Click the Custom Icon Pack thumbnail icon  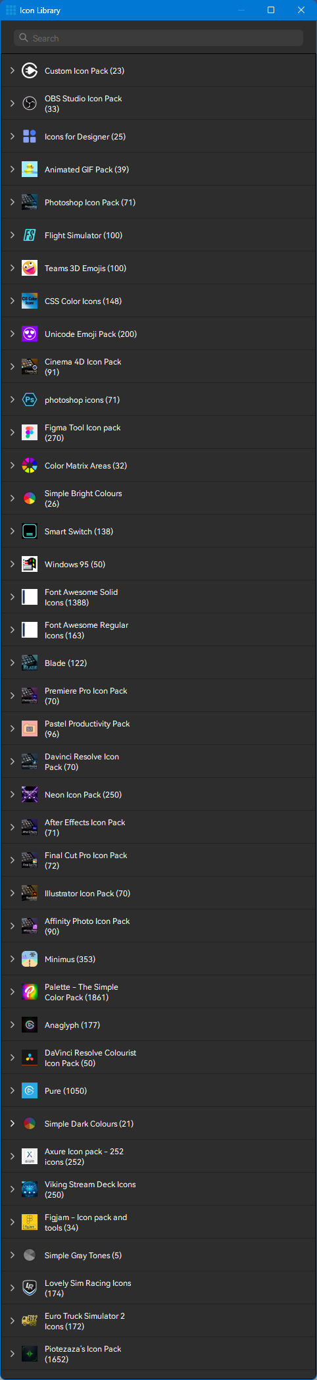[x=30, y=70]
